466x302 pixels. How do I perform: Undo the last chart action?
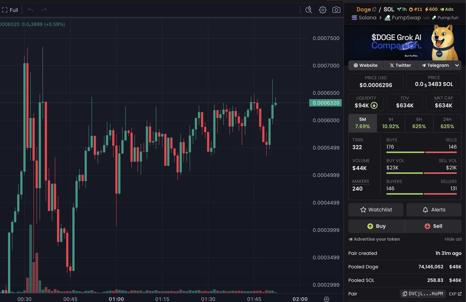click(30, 10)
